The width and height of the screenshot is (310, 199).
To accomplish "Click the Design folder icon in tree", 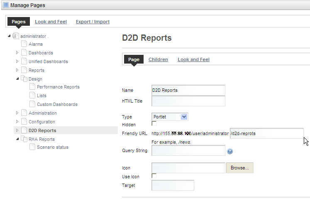I will [x=24, y=79].
